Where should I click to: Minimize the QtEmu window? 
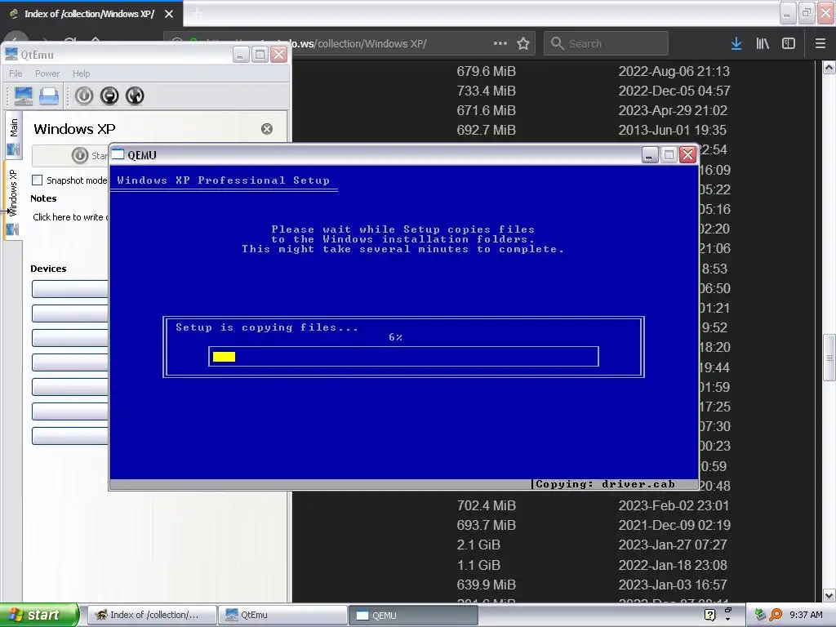click(241, 55)
